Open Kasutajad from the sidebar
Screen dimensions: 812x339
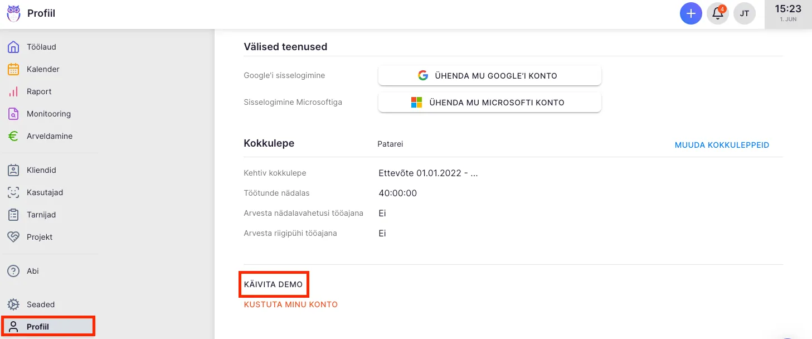click(x=45, y=192)
